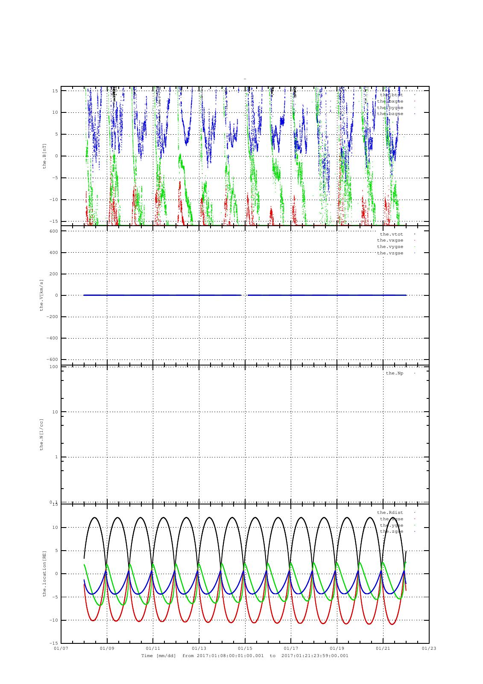Click the 600 tick on velocity axis

[x=53, y=231]
